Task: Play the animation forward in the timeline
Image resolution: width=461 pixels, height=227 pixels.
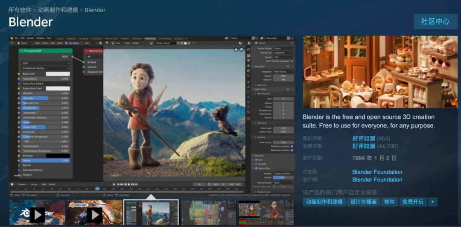Action: (129, 184)
